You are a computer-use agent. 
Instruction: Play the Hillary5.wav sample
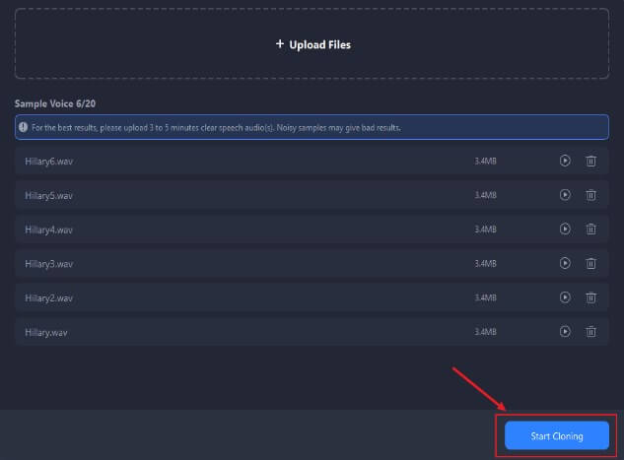tap(565, 195)
